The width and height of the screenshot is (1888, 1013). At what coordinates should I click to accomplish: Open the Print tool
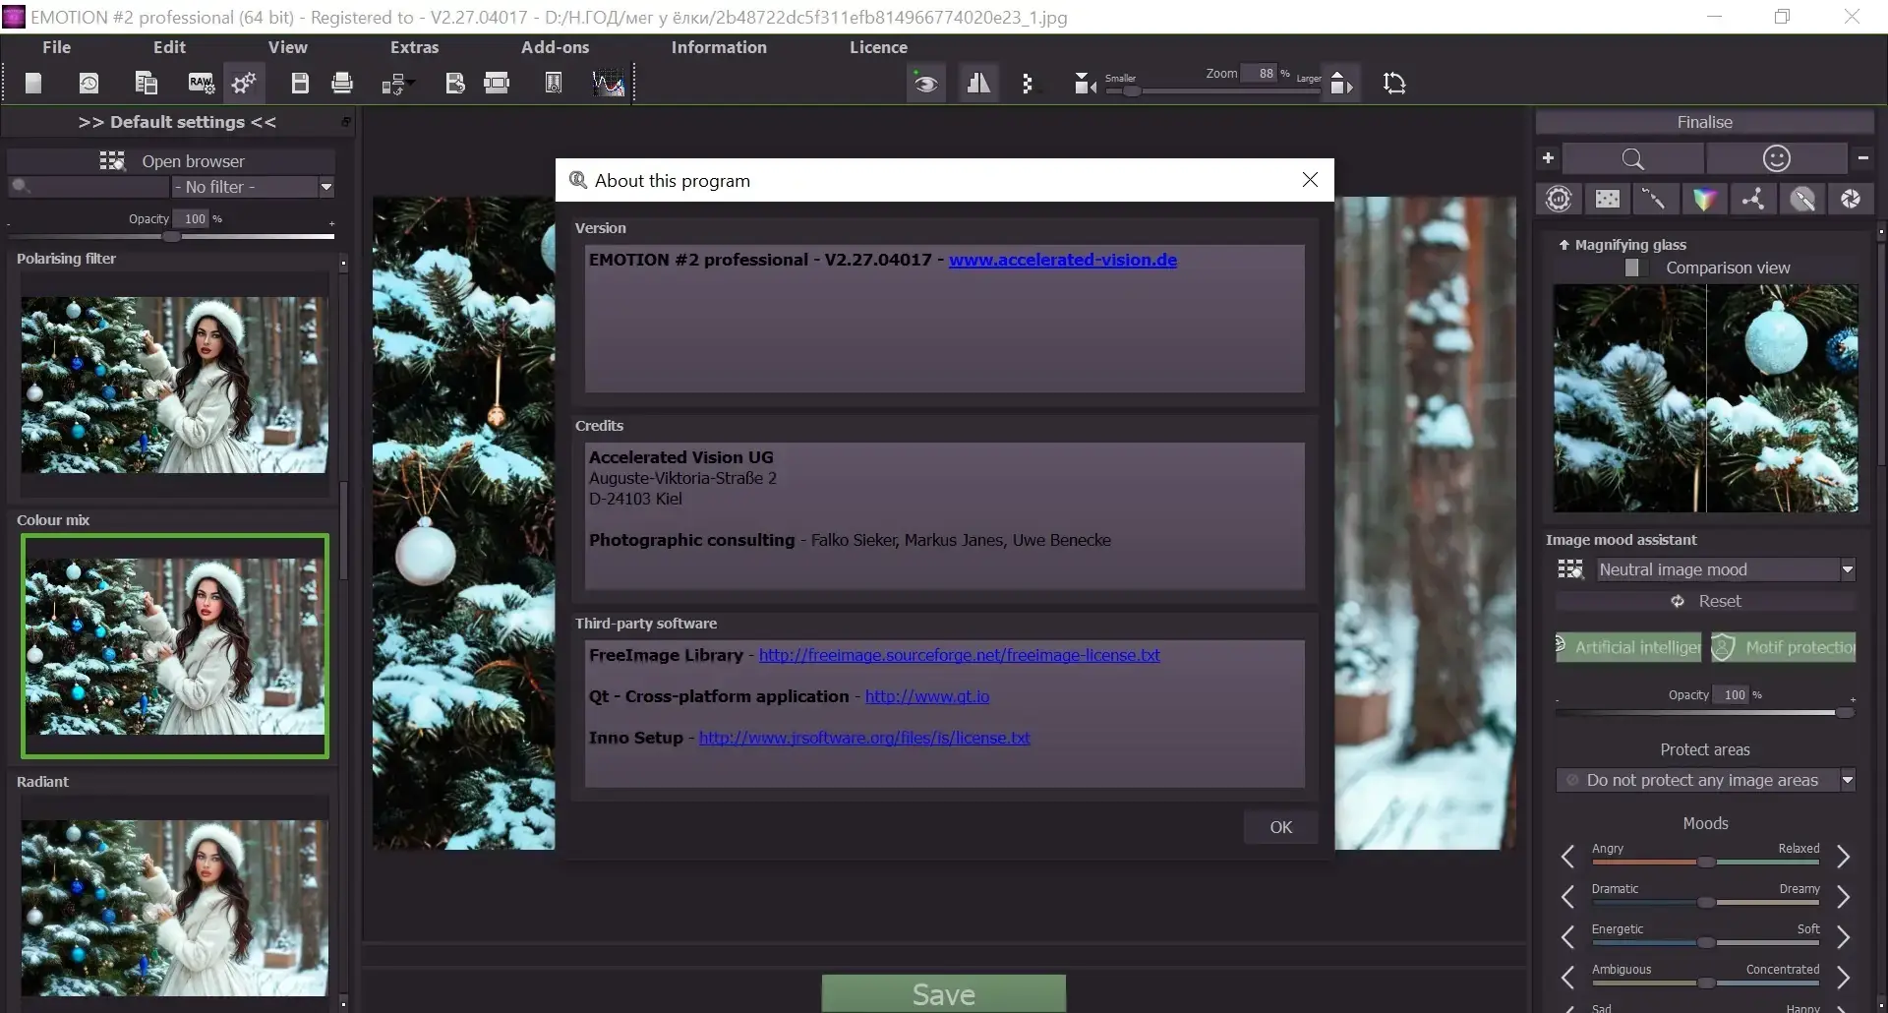(x=341, y=83)
